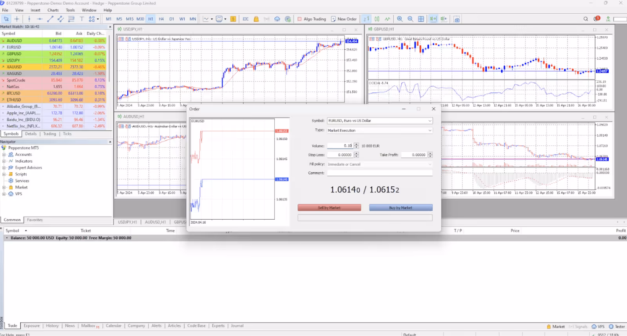Zoom in on the chart
Viewport: 627px width, 336px height.
400,19
